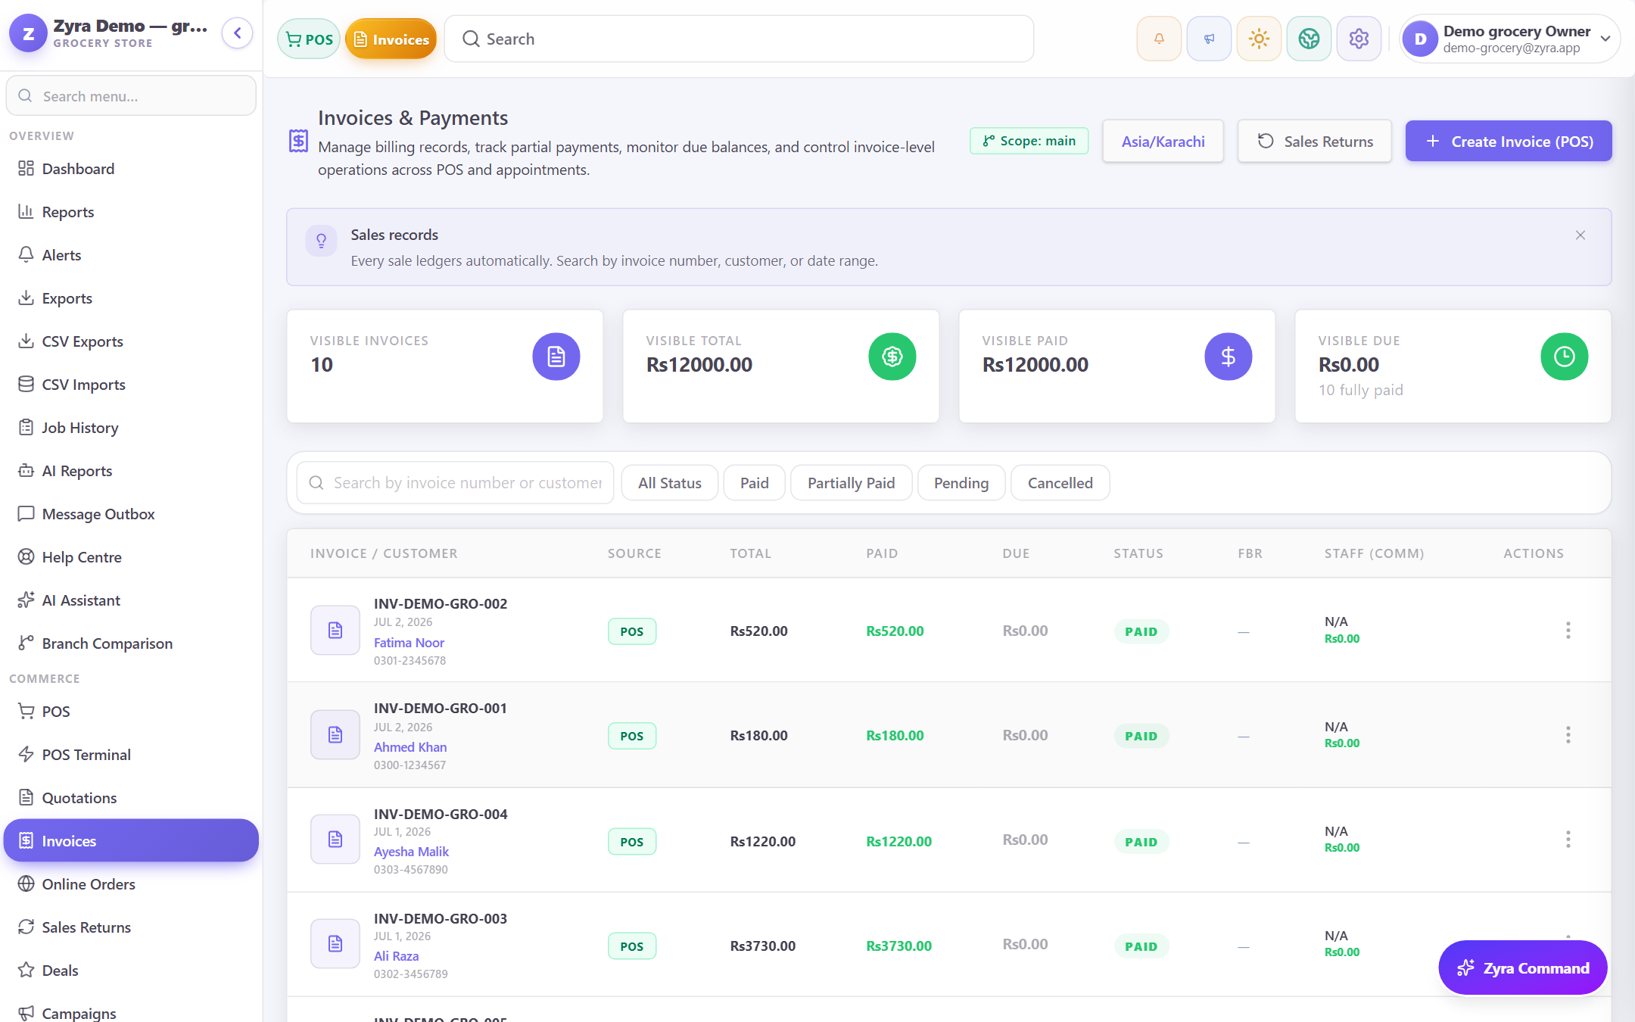Click Create Invoice (POS) button
This screenshot has width=1635, height=1022.
1509,142
